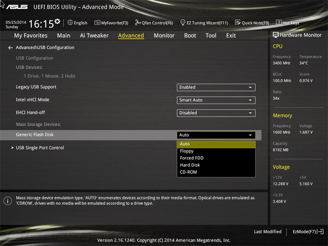This screenshot has width=328, height=246.
Task: Open the Boot tab
Action: point(190,35)
